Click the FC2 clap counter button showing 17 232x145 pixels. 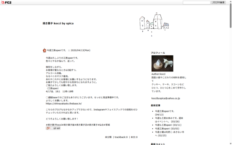[x=53, y=128]
